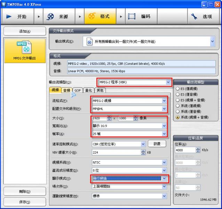Click the output mode file icon

89,41
